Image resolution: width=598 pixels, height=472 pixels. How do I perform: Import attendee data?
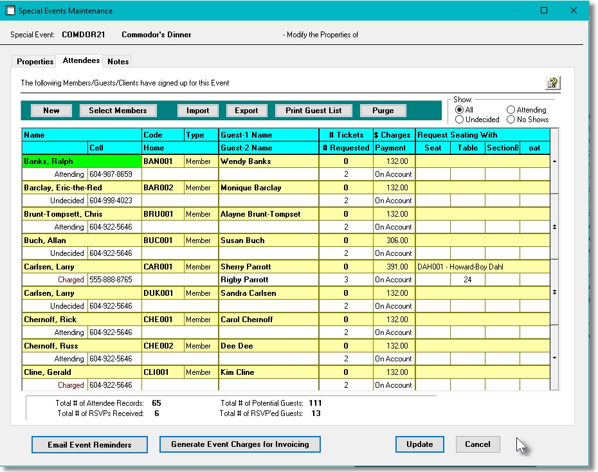pos(197,110)
